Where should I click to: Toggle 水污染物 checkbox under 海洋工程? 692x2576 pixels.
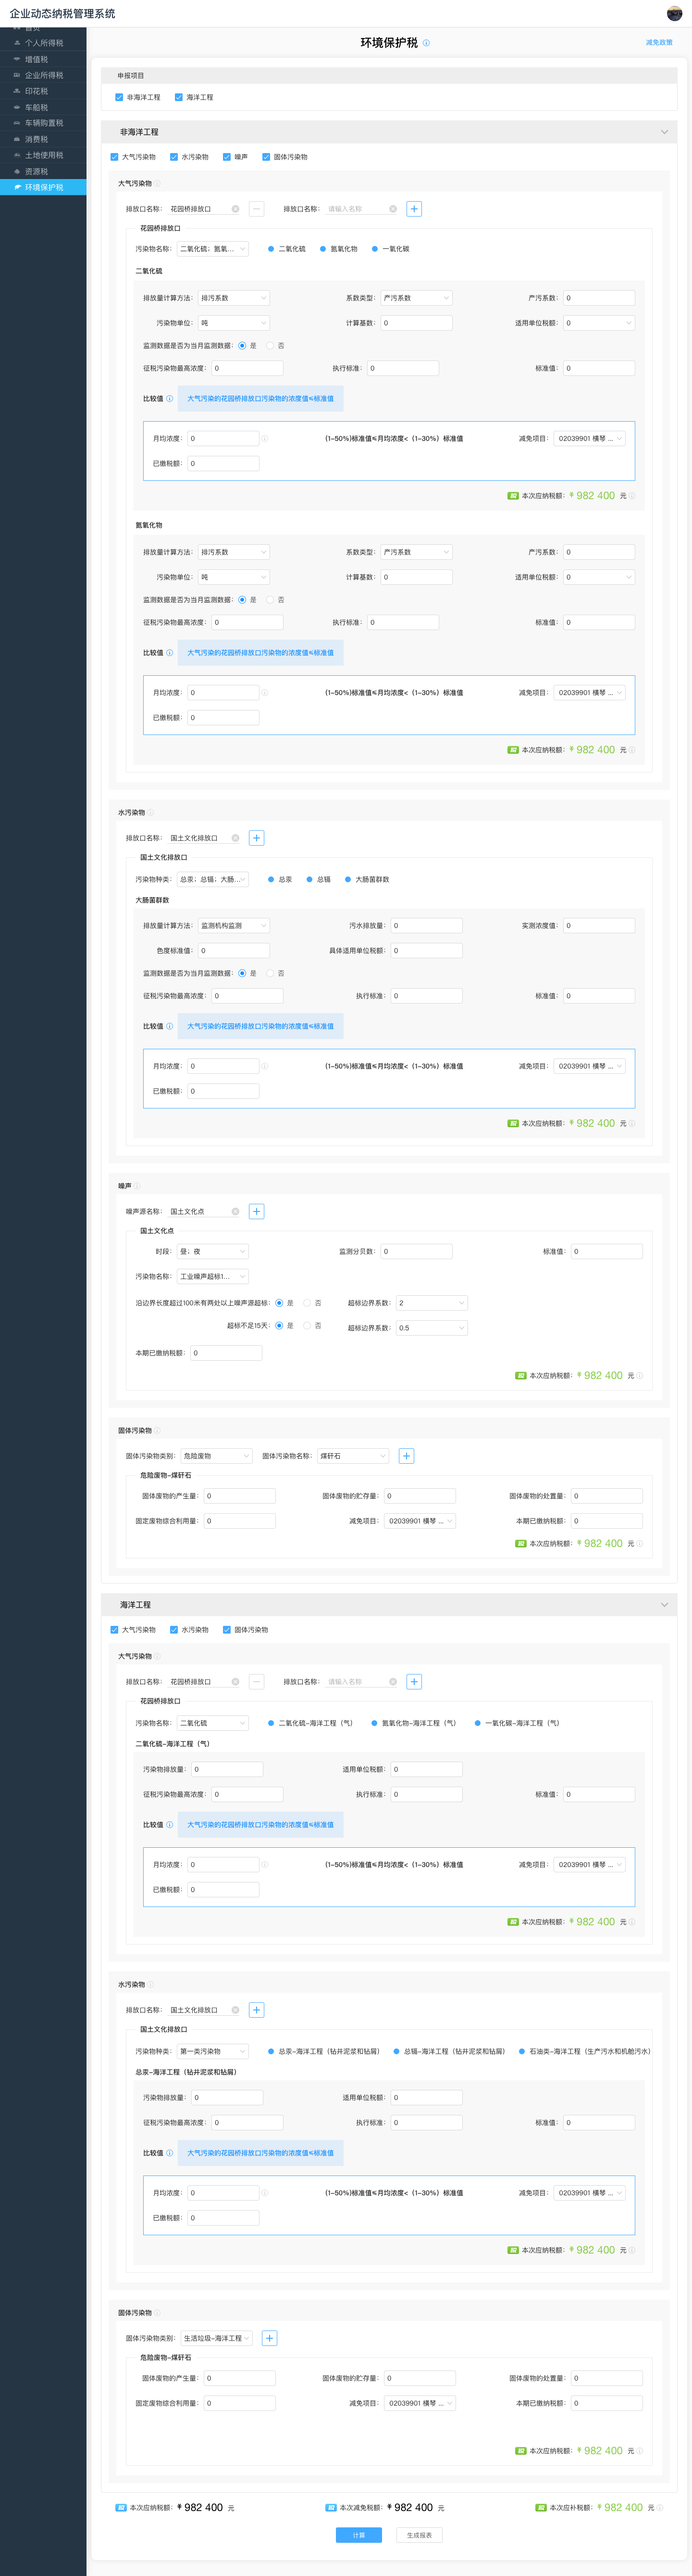pos(174,1630)
